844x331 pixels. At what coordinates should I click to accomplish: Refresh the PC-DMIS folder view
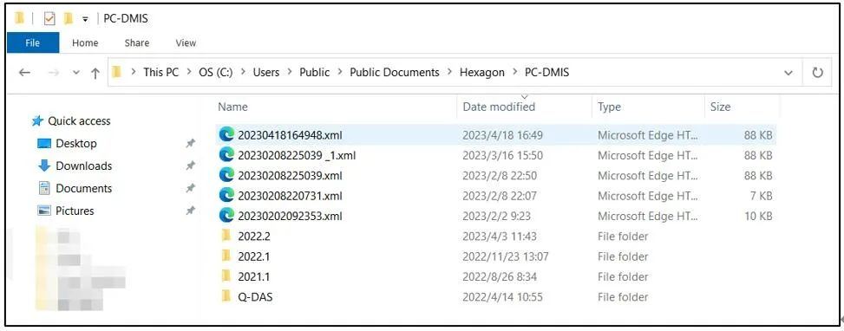pyautogui.click(x=817, y=73)
